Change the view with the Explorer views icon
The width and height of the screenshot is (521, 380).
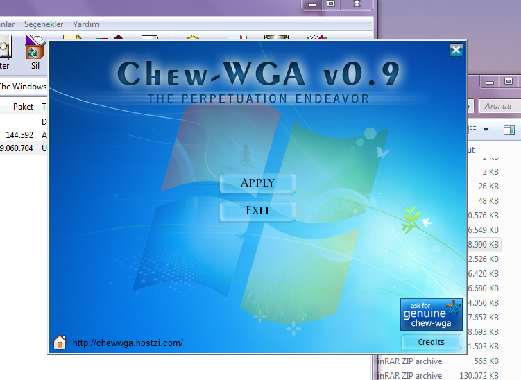[x=472, y=130]
